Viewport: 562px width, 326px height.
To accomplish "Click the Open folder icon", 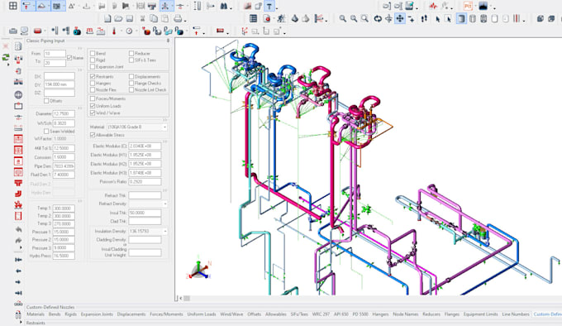I will [118, 19].
